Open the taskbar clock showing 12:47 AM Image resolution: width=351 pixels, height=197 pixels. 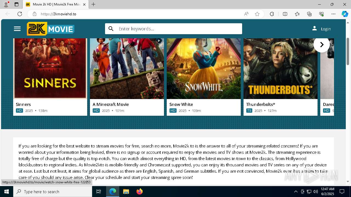(327, 192)
